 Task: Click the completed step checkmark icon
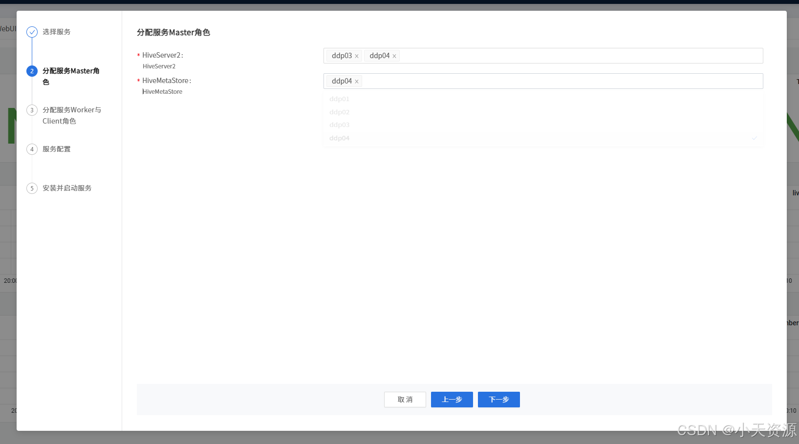point(32,32)
